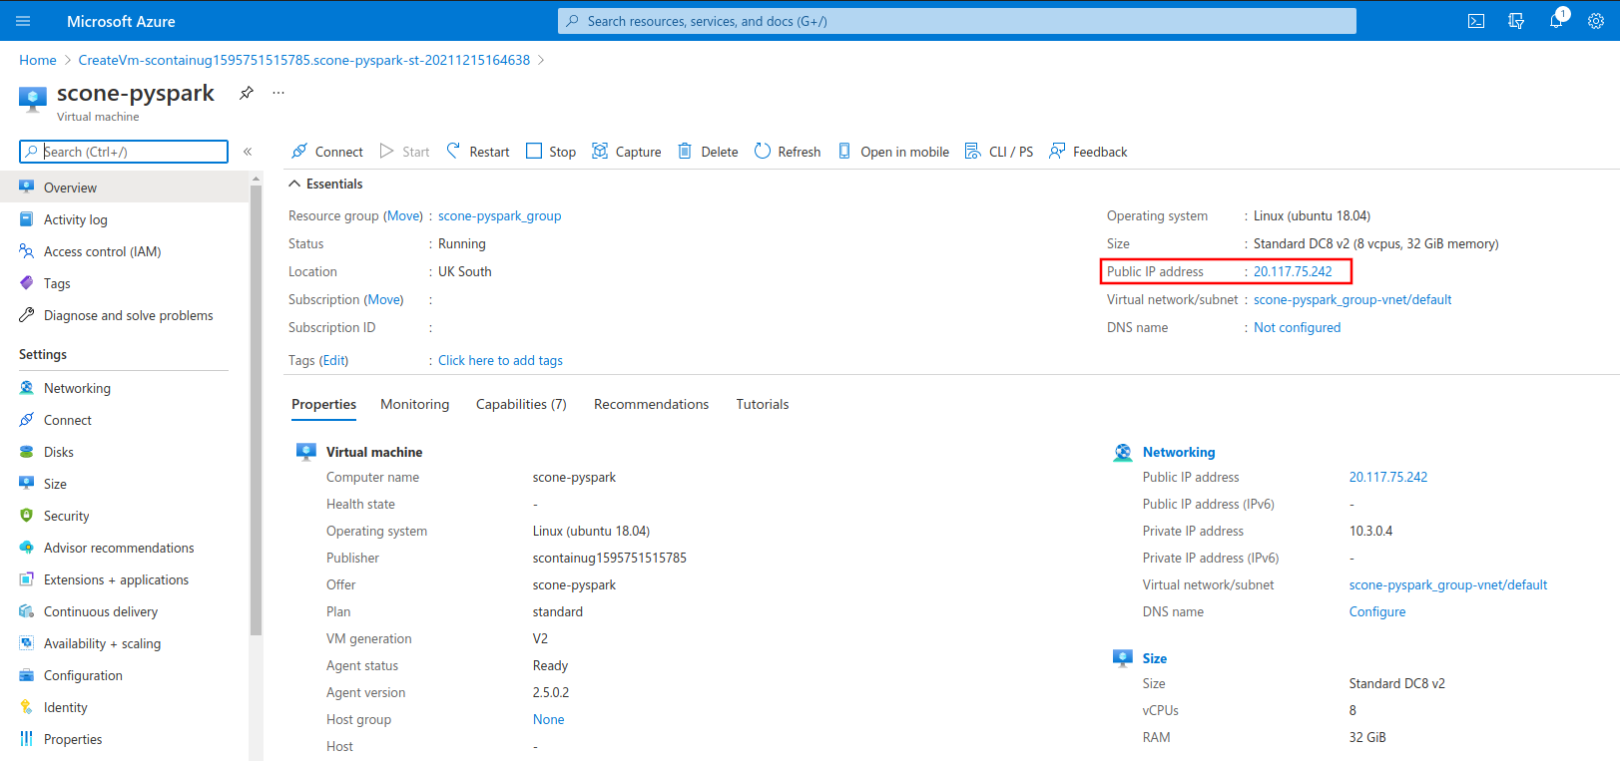
Task: Switch to the Properties tab
Action: (x=323, y=404)
